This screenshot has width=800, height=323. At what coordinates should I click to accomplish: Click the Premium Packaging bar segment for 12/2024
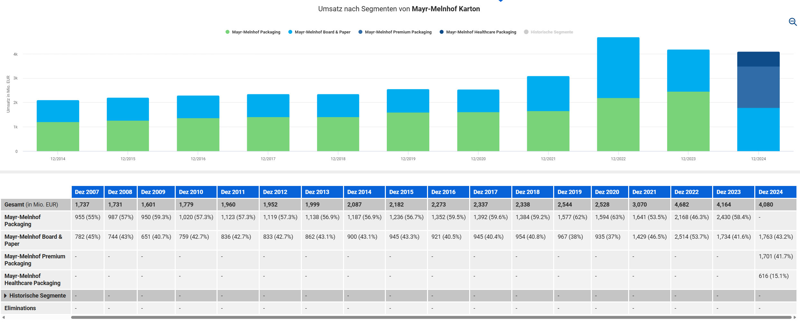(758, 87)
